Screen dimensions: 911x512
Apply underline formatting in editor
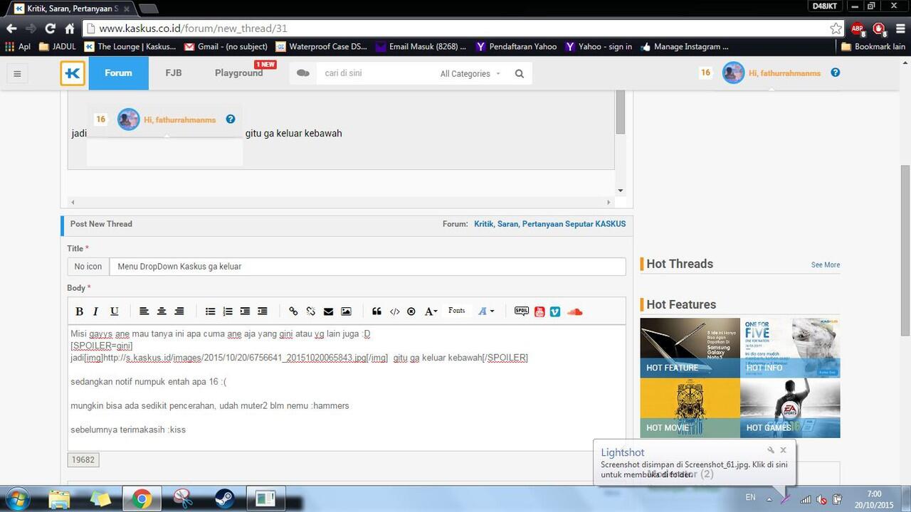click(114, 311)
